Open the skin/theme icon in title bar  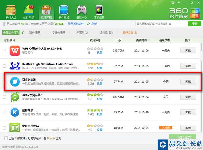click(x=173, y=3)
